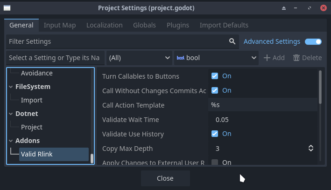Select Import under FileSystem

(x=32, y=100)
